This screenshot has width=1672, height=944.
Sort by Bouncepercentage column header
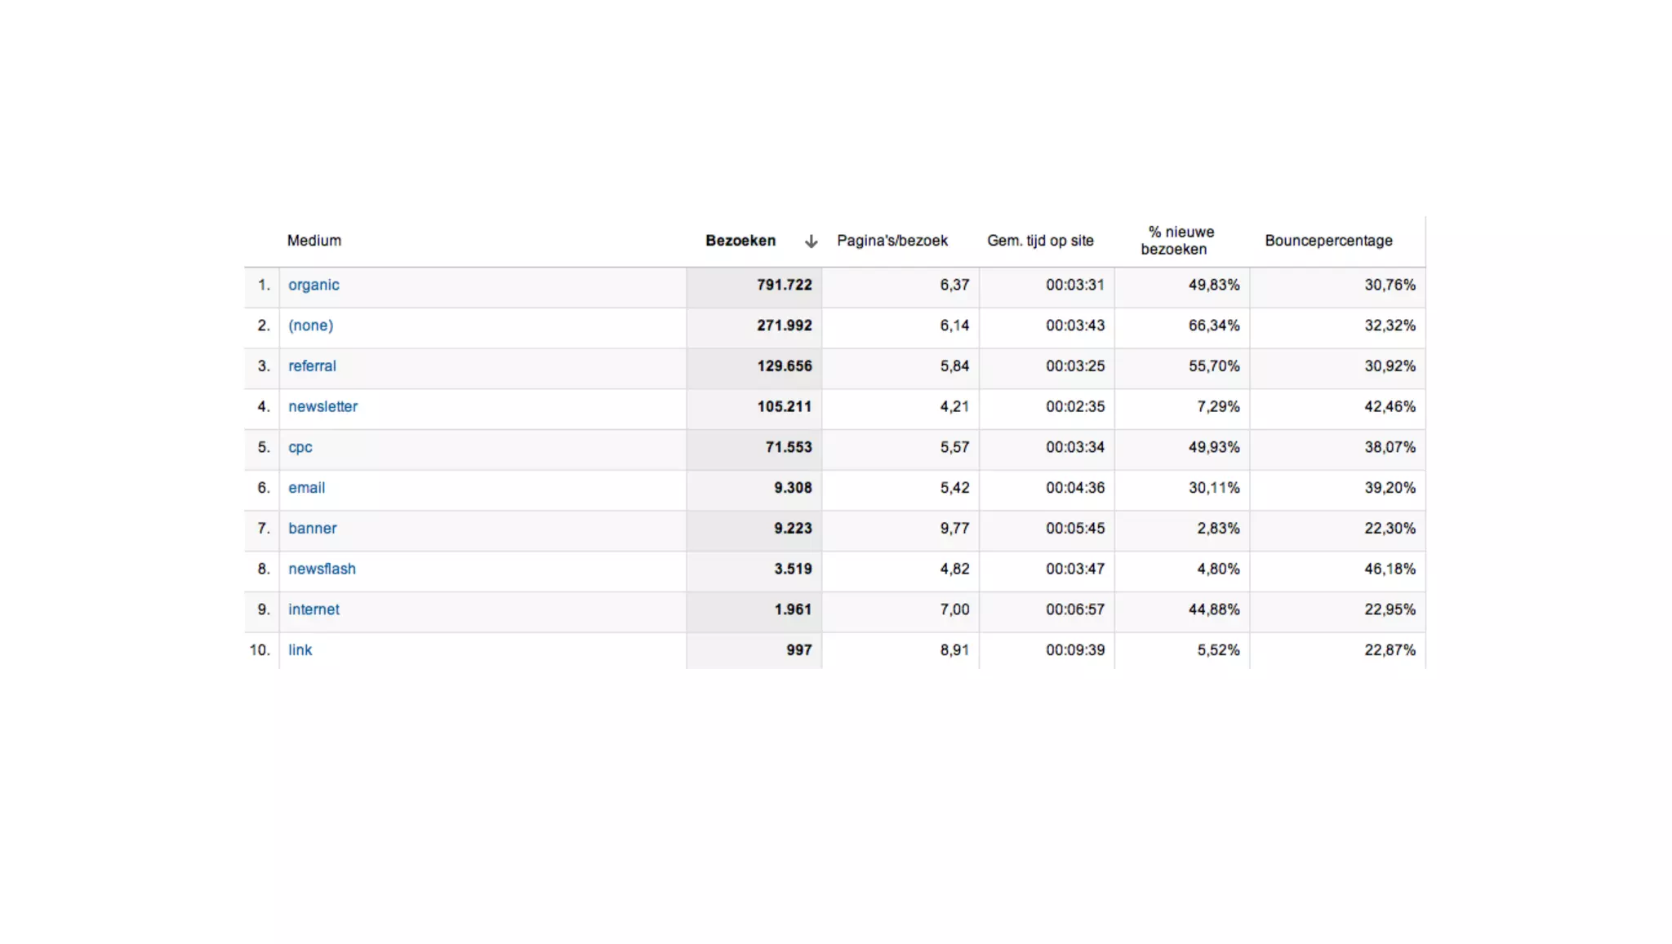[x=1328, y=241]
